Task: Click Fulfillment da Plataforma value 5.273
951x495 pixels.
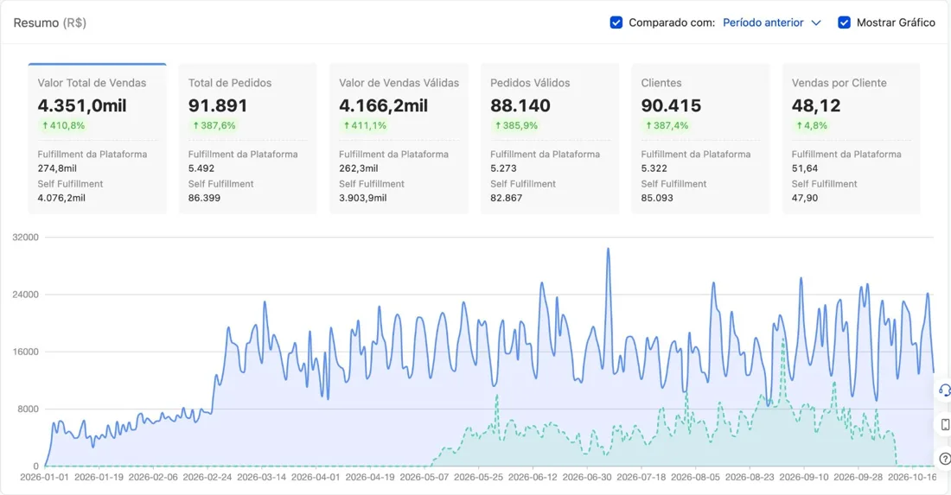Action: [503, 168]
